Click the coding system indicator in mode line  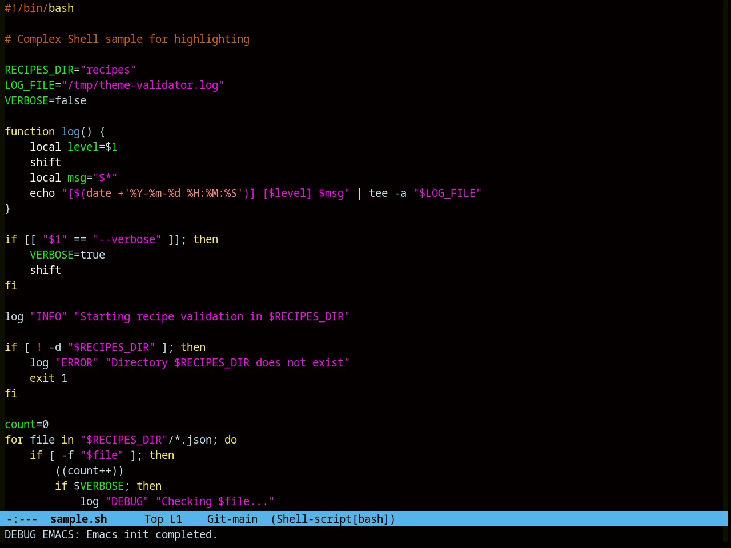[9, 519]
